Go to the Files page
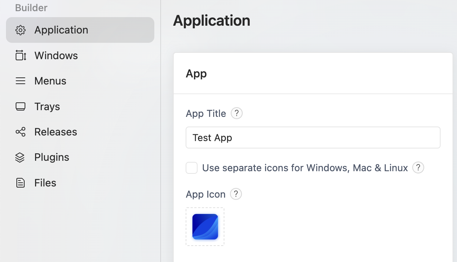 [45, 183]
